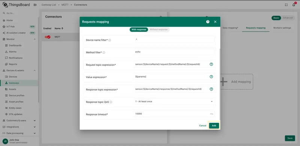300x146 pixels.
Task: Click the Notifications icon in sidebar
Action: point(6,58)
